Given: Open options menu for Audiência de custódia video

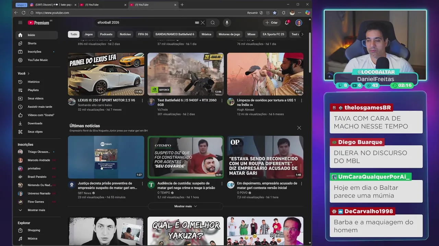Looking at the screenshot, I should (x=222, y=183).
